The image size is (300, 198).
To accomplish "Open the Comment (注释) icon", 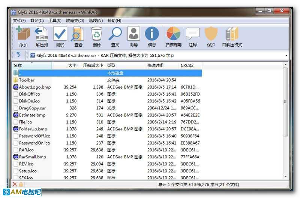I will point(193,34).
